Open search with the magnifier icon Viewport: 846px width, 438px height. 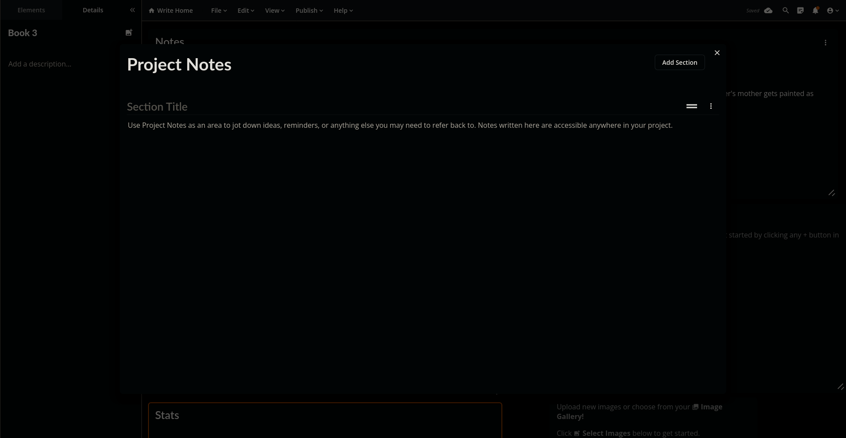click(x=785, y=11)
